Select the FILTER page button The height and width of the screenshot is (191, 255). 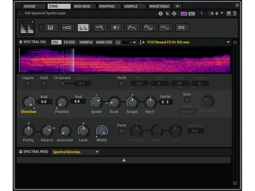pos(69,42)
